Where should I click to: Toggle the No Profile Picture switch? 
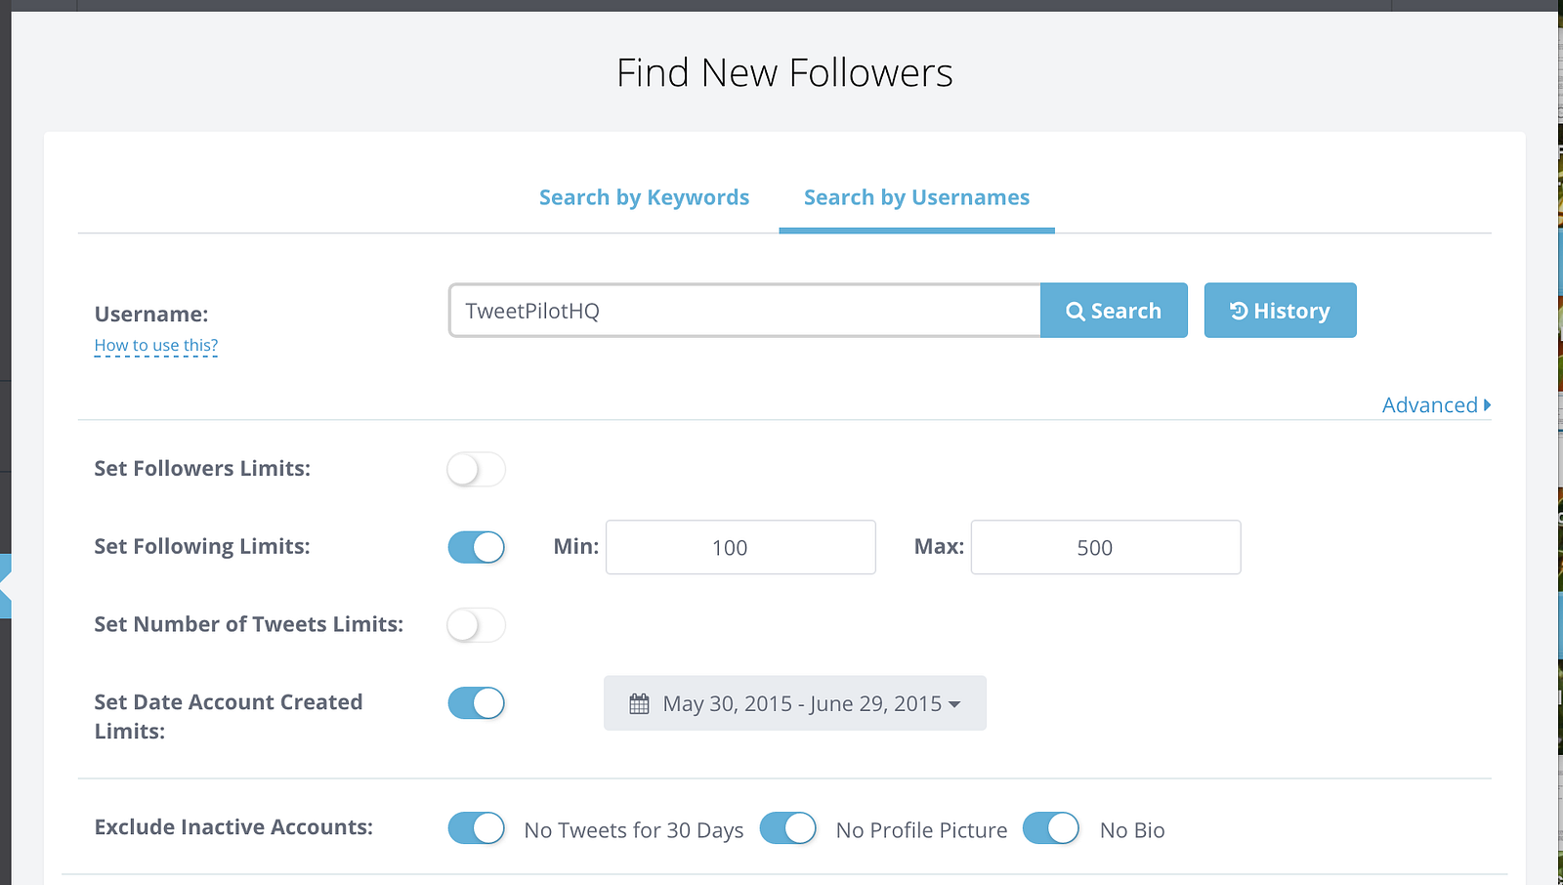pyautogui.click(x=787, y=828)
